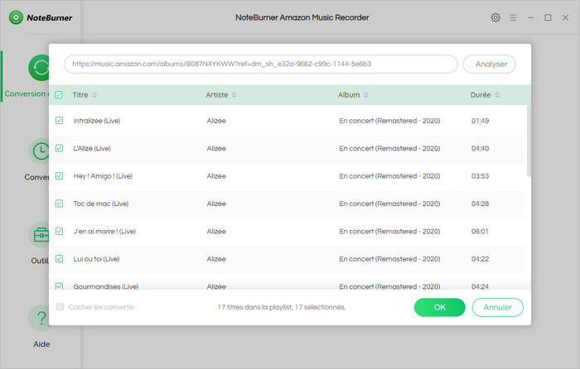
Task: Click the Amazon Music URL input field
Action: [x=261, y=65]
